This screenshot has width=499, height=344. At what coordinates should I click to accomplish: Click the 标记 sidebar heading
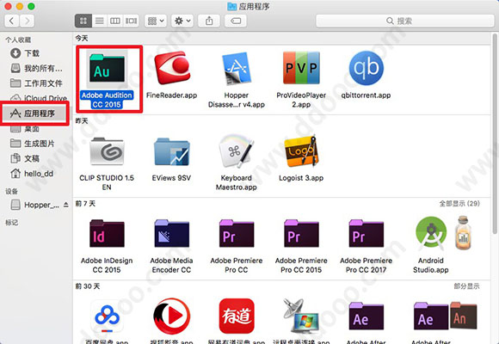11,223
